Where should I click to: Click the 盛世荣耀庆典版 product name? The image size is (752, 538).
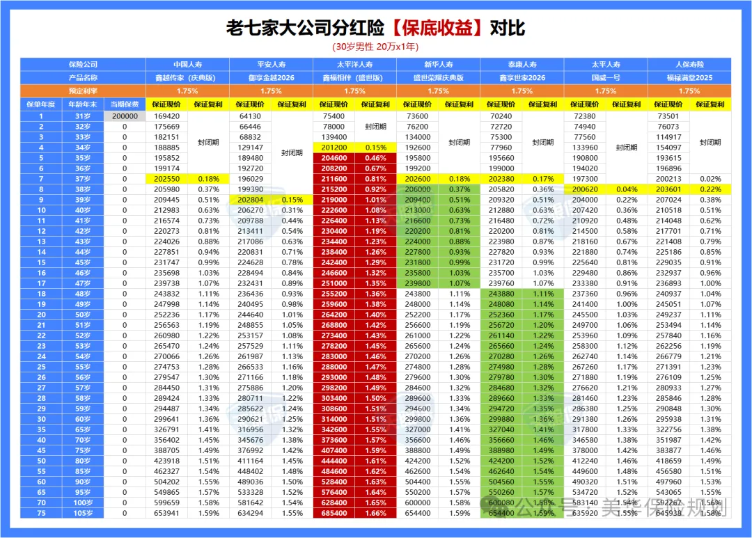[438, 77]
